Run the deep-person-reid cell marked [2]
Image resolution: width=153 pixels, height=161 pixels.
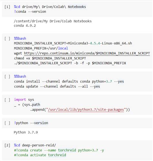(7, 145)
